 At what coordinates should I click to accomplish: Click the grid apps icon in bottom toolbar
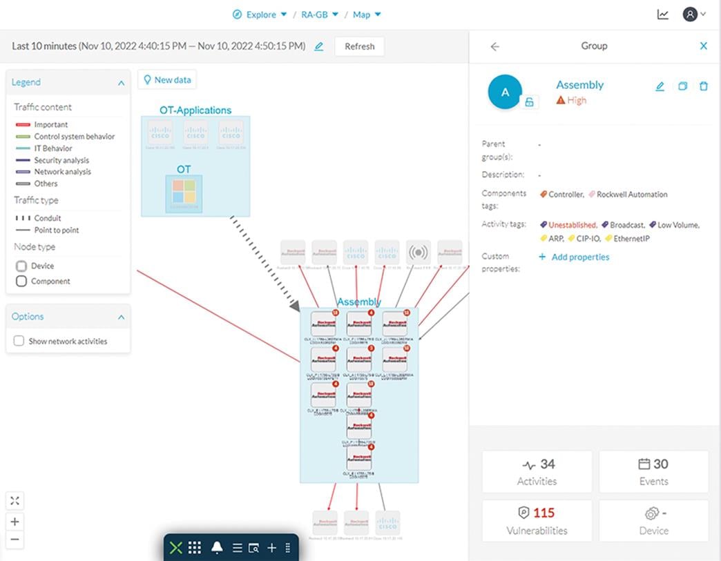coord(194,547)
